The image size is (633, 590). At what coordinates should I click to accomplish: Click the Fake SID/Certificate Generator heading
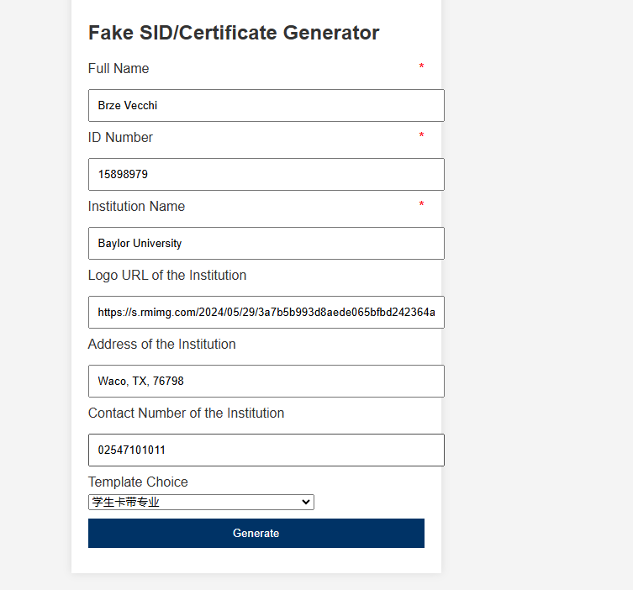coord(234,33)
